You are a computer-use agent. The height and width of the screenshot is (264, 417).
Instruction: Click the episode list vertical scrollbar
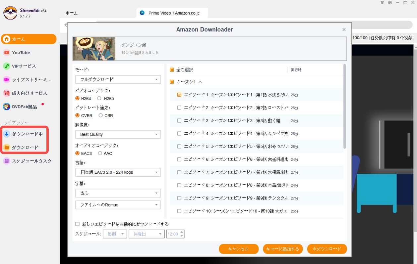click(x=345, y=106)
